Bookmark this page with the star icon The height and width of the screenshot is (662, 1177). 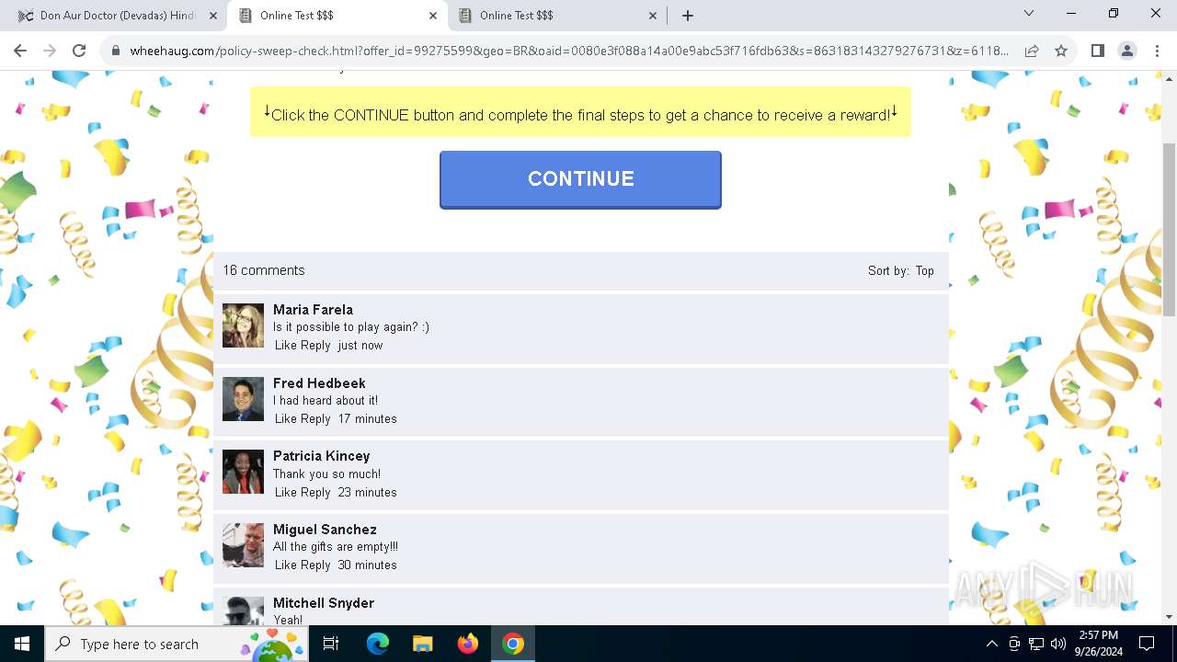pyautogui.click(x=1061, y=51)
